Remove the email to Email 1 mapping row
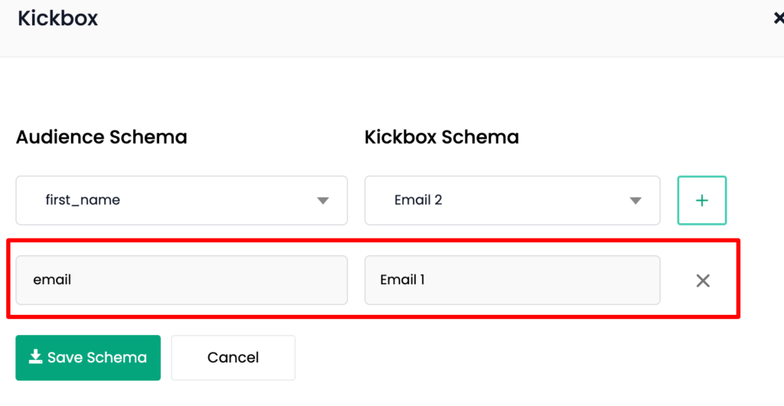784x406 pixels. pos(703,281)
